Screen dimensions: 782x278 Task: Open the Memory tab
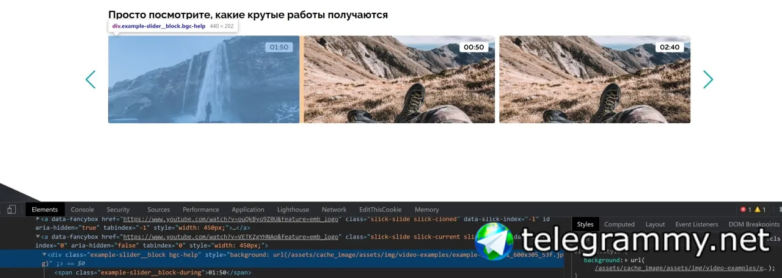(x=426, y=210)
